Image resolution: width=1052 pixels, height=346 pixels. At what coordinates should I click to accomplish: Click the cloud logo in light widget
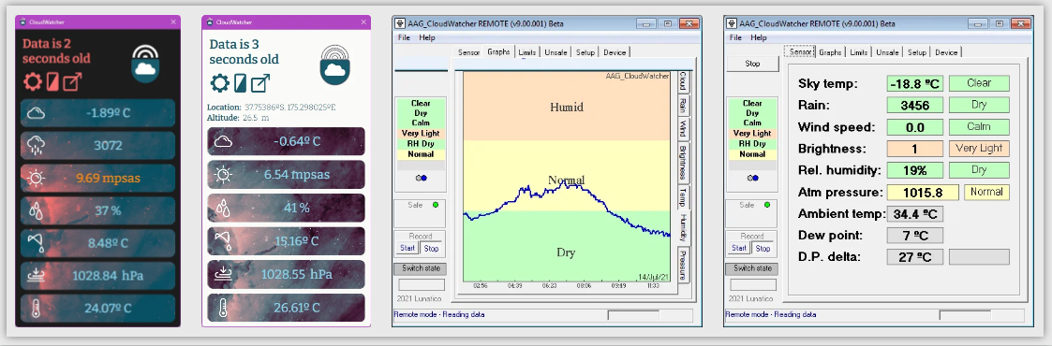pyautogui.click(x=334, y=65)
